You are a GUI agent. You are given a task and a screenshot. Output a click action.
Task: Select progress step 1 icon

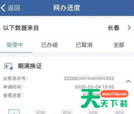pos(14,112)
